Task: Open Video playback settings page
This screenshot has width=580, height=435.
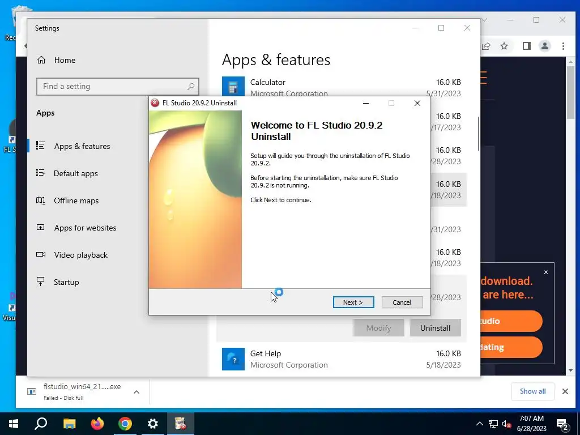Action: (x=80, y=255)
